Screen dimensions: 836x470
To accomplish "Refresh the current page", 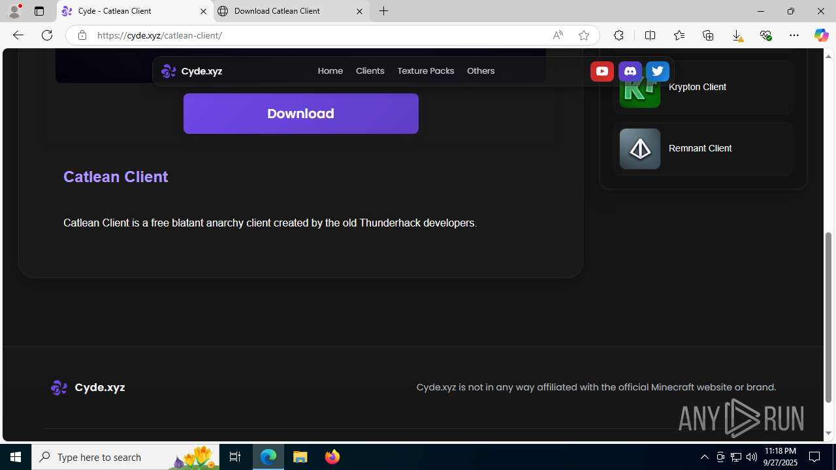I will [47, 35].
